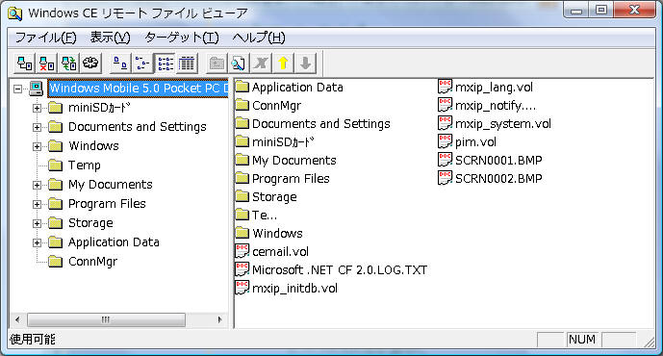Viewport: 663px width, 356px height.
Task: Open the ヘルプ(H) menu
Action: (x=259, y=38)
